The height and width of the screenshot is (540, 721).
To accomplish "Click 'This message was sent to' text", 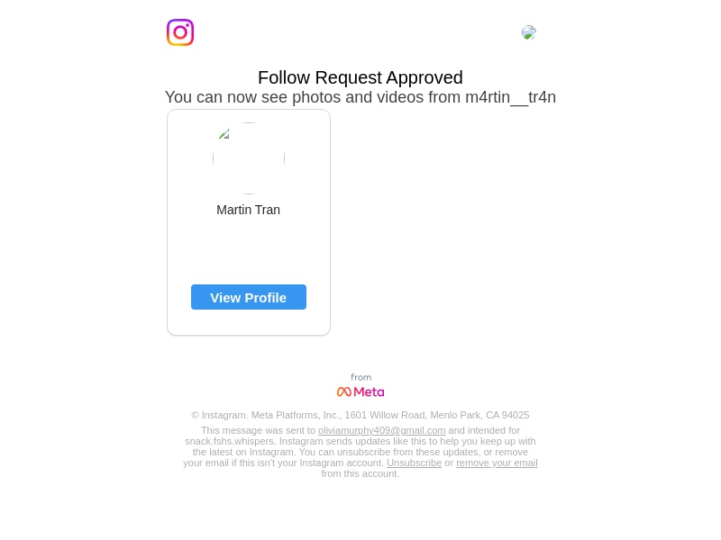I will coord(258,430).
